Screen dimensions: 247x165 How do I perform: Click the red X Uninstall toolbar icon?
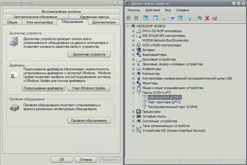click(207, 18)
